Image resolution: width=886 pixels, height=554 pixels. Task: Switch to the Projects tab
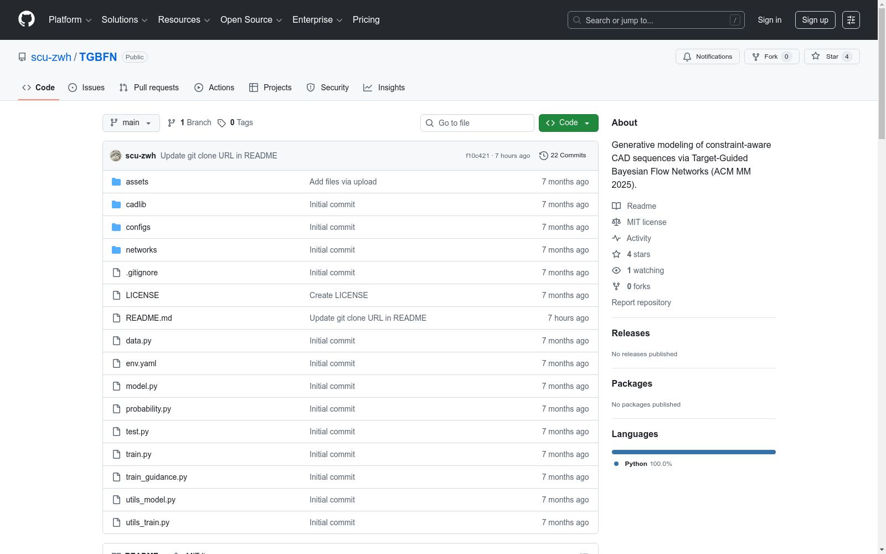point(270,88)
